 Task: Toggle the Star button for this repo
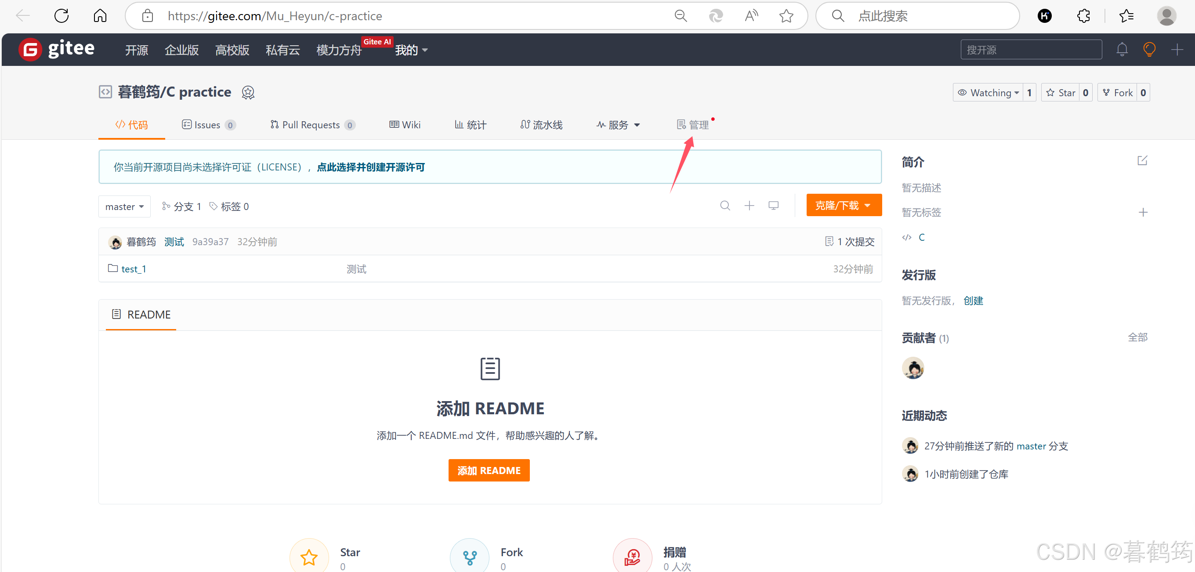[x=1061, y=93]
